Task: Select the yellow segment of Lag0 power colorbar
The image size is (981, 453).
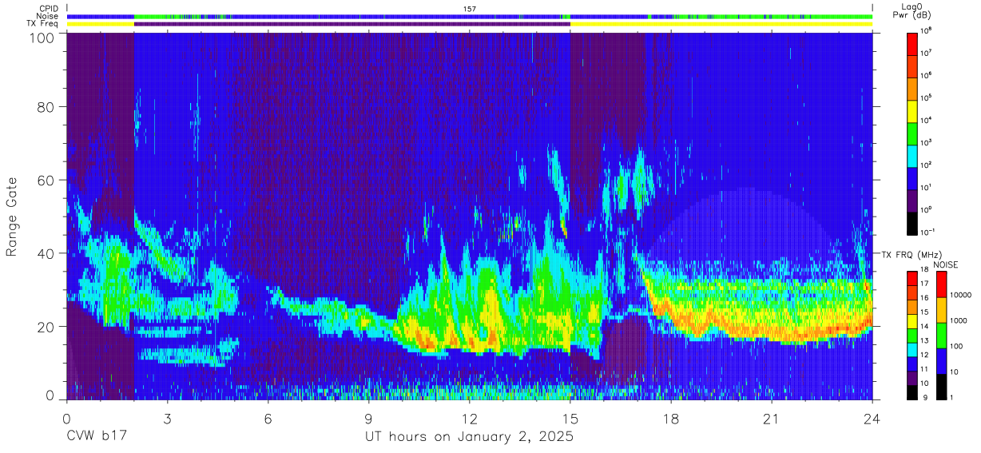Action: 912,110
